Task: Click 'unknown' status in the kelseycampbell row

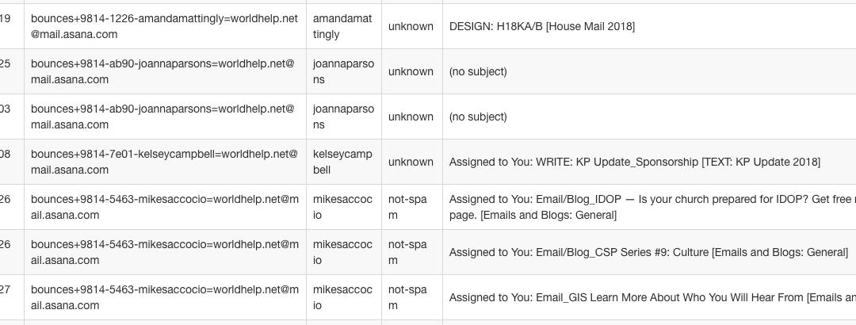Action: click(x=411, y=162)
